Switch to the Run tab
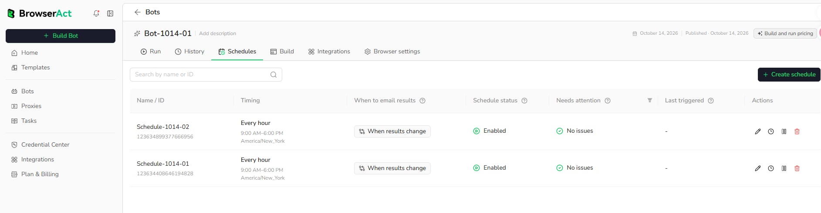 coord(151,51)
